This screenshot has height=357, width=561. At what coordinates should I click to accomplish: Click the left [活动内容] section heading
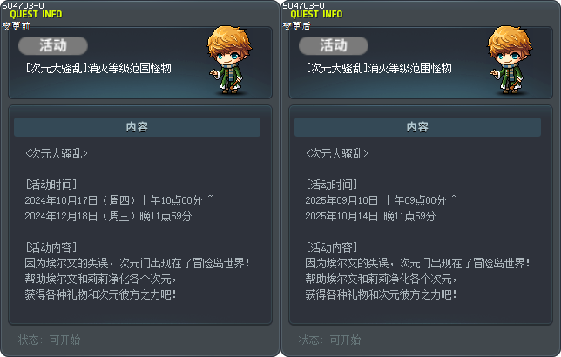click(x=51, y=247)
